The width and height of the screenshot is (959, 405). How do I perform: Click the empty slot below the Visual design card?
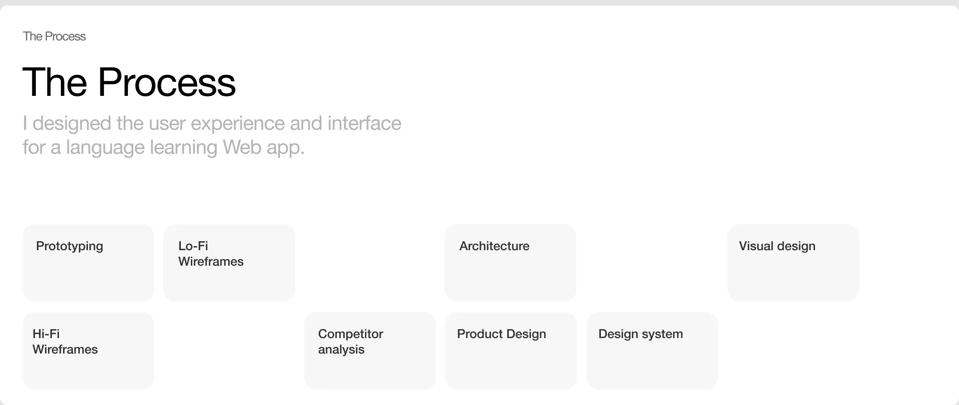coord(793,351)
